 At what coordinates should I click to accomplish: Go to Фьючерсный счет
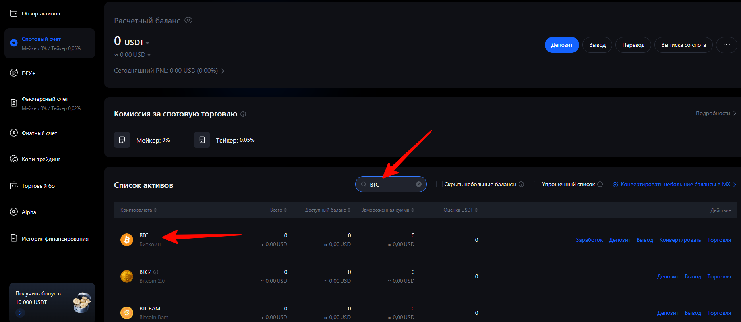click(45, 99)
